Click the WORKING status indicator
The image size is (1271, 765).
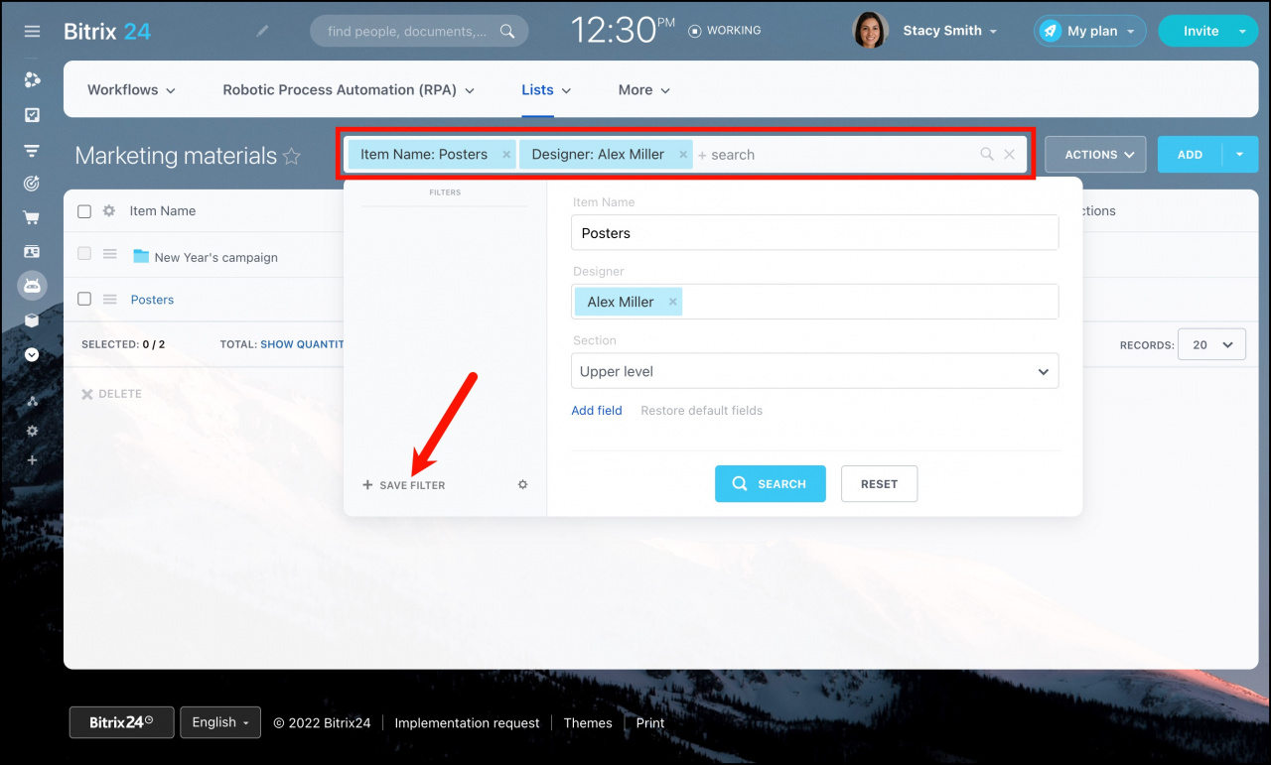pyautogui.click(x=725, y=31)
